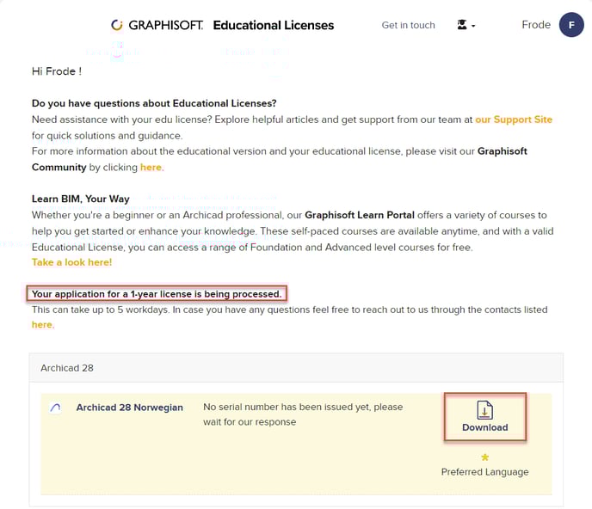Viewport: 592px width, 509px height.
Task: Click the Archicad 28 section header
Action: pos(296,368)
